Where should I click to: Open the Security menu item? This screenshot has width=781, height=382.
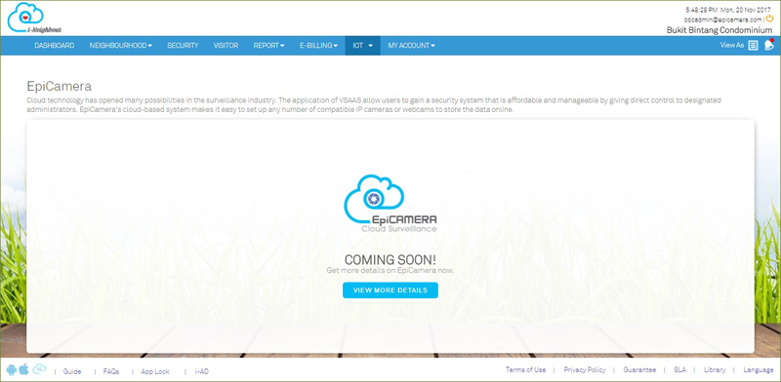coord(183,45)
